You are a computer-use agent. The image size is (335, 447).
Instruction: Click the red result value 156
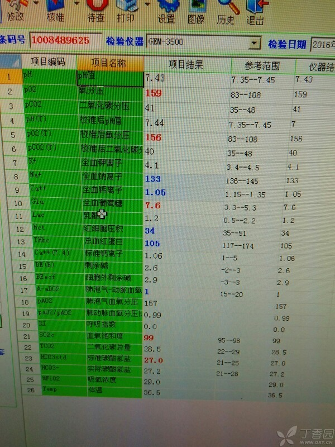click(153, 137)
